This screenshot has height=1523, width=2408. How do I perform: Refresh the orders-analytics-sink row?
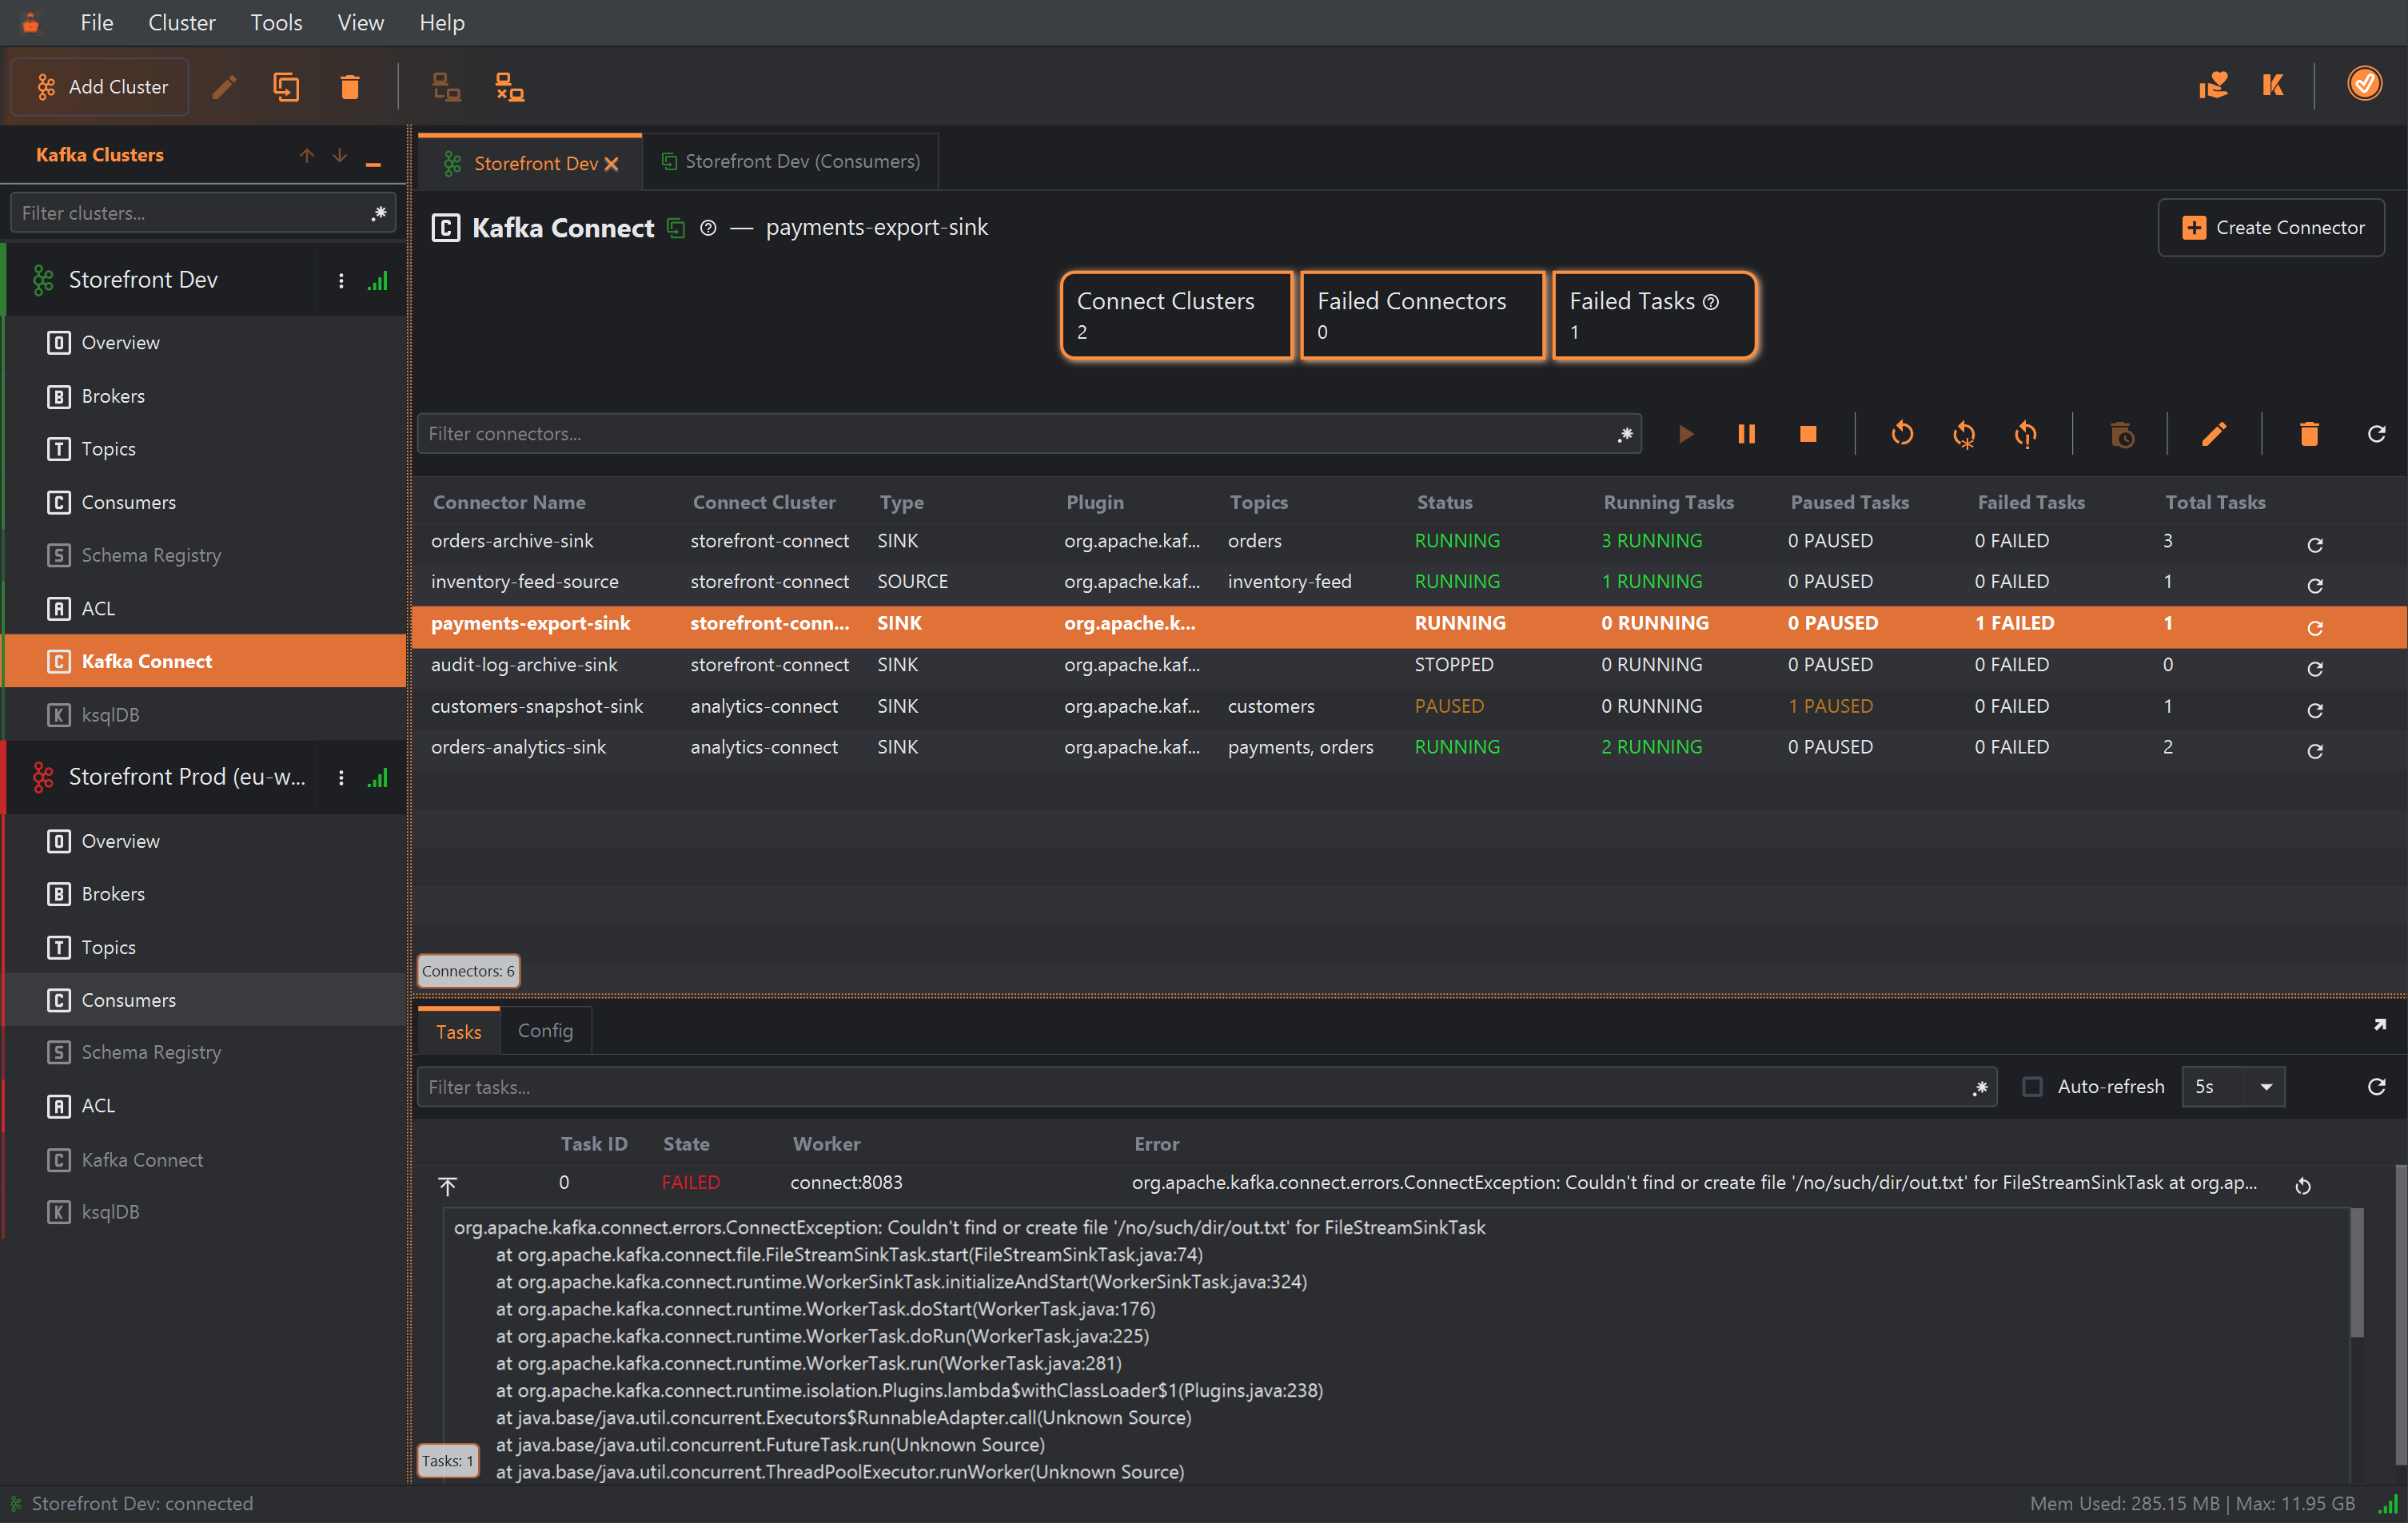(x=2314, y=751)
